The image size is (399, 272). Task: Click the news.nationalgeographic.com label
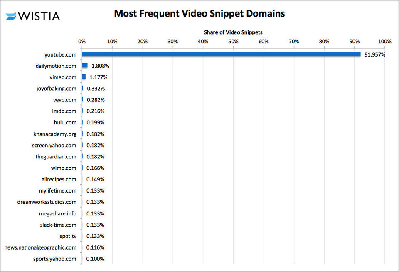click(40, 247)
